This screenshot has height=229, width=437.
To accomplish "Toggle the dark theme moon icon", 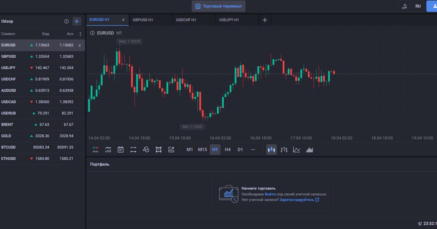I will (x=404, y=6).
